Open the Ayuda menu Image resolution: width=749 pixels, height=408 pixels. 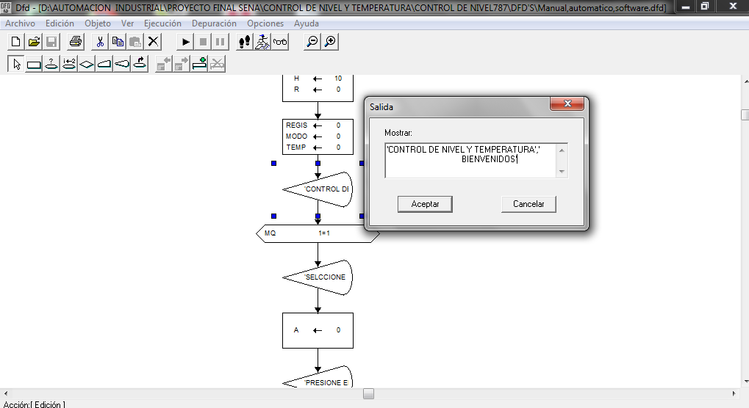307,23
